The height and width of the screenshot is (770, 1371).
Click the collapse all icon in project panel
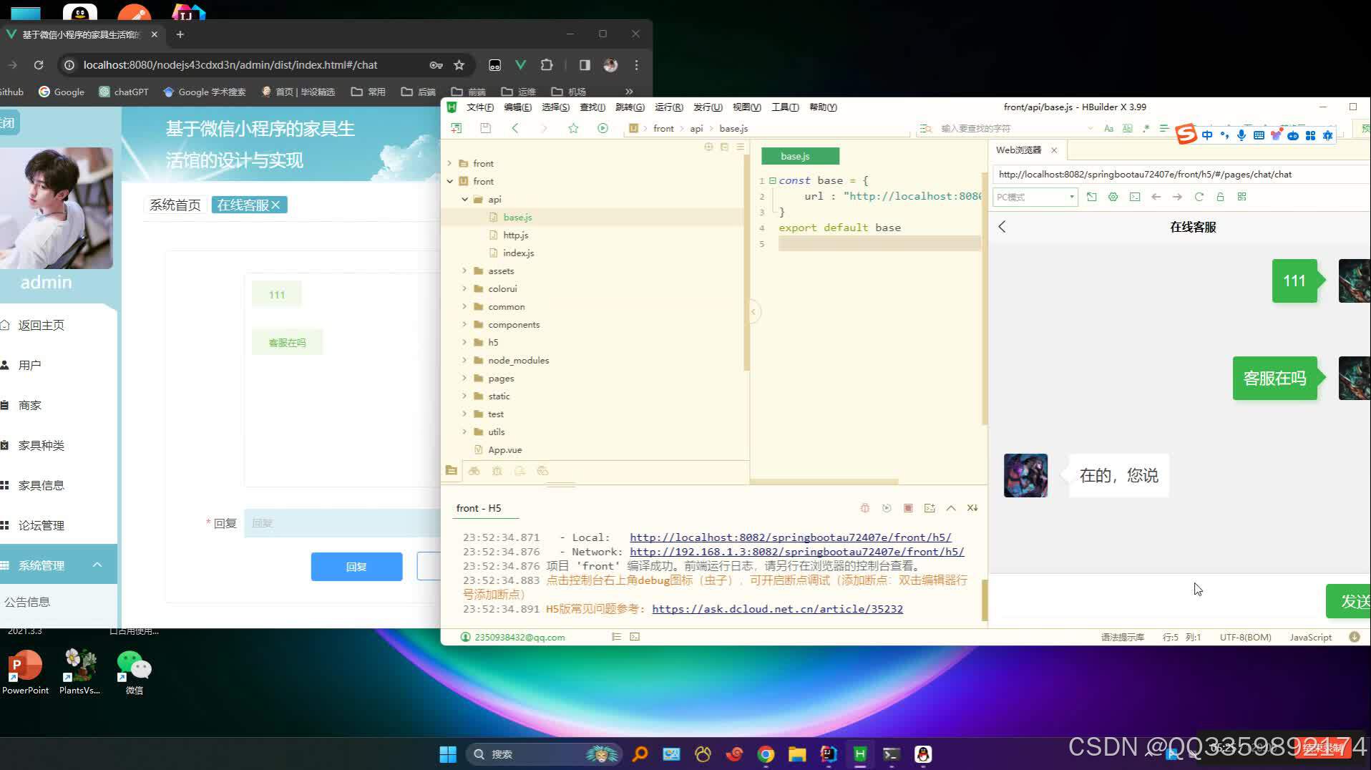[724, 147]
